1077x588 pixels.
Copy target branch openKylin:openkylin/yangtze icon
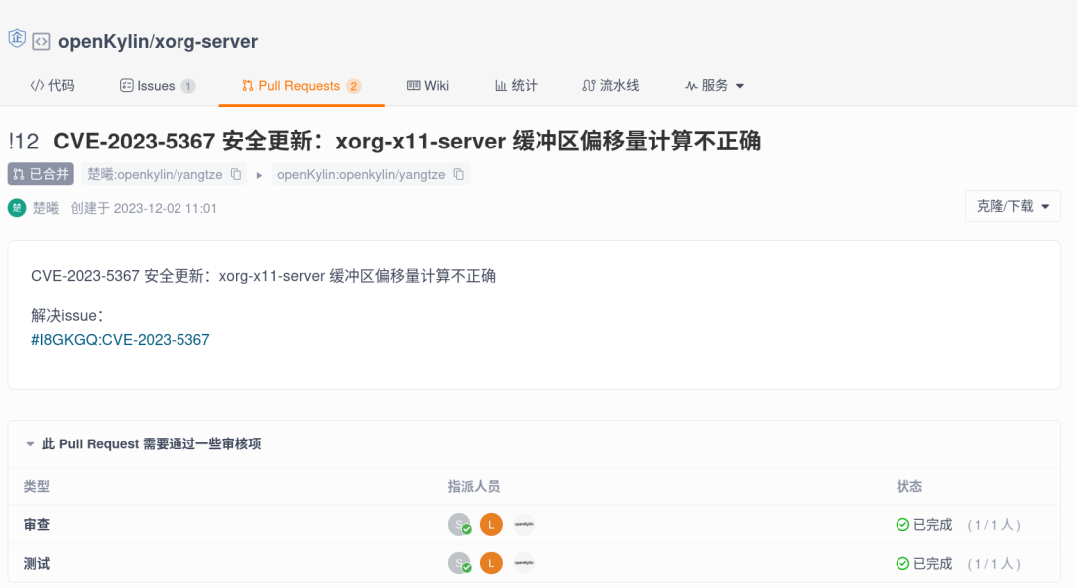point(458,175)
